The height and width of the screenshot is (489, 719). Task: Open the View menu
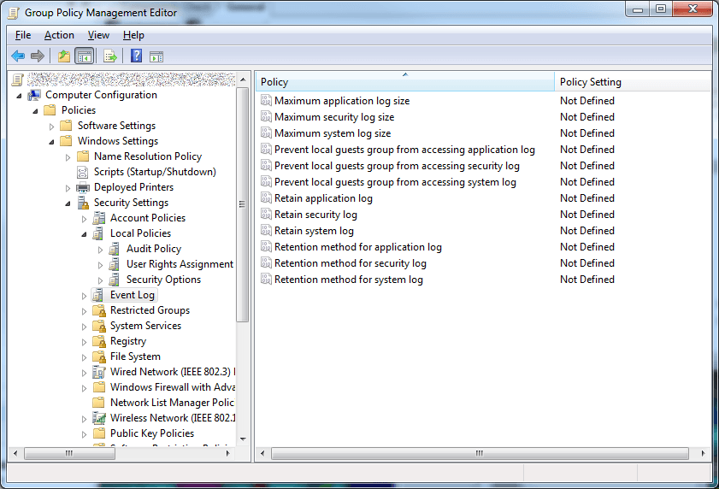98,35
